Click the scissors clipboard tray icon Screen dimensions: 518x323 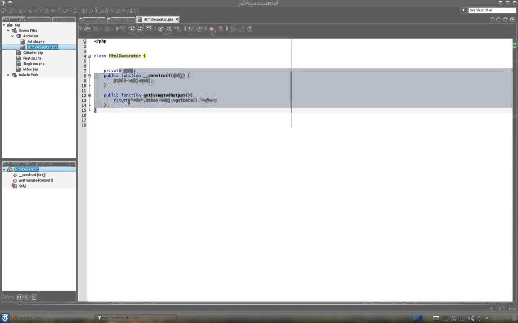coord(454,319)
